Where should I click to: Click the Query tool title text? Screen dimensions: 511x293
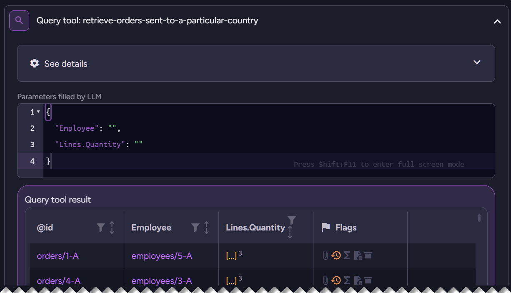[x=148, y=20]
